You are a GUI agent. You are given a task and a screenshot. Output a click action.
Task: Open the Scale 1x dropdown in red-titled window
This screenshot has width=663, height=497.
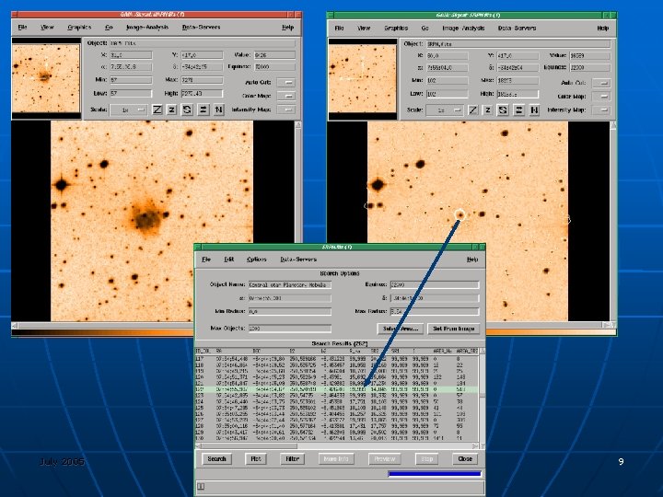pos(129,110)
